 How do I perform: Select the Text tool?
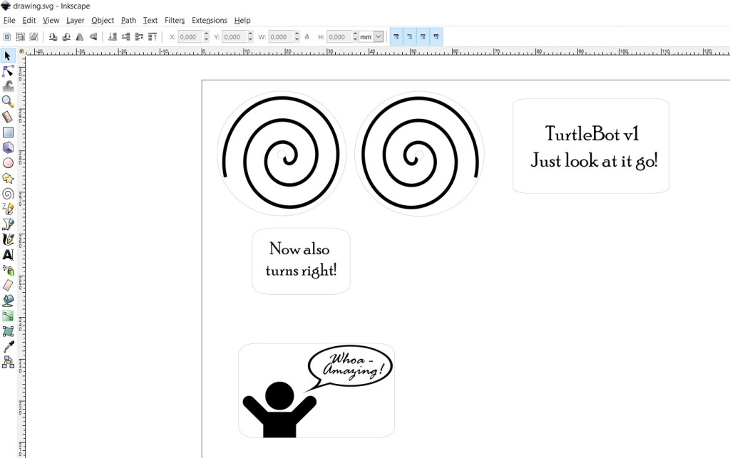tap(8, 254)
